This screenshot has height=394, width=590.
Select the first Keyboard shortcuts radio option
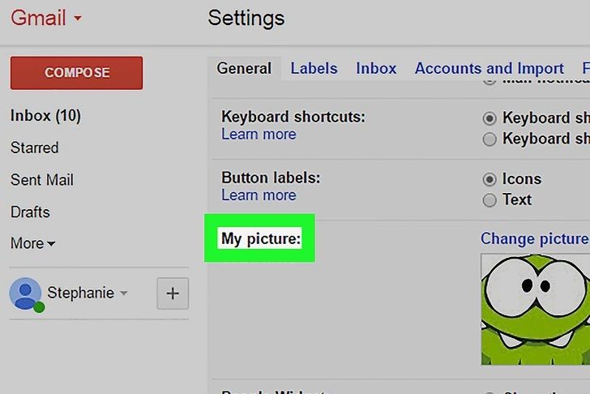pyautogui.click(x=490, y=118)
